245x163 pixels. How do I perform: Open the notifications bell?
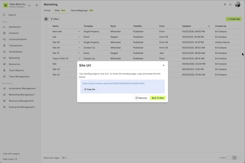(x=230, y=5)
